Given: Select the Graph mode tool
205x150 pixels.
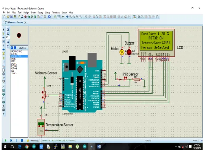Looking at the screenshot, I should click(4, 66).
